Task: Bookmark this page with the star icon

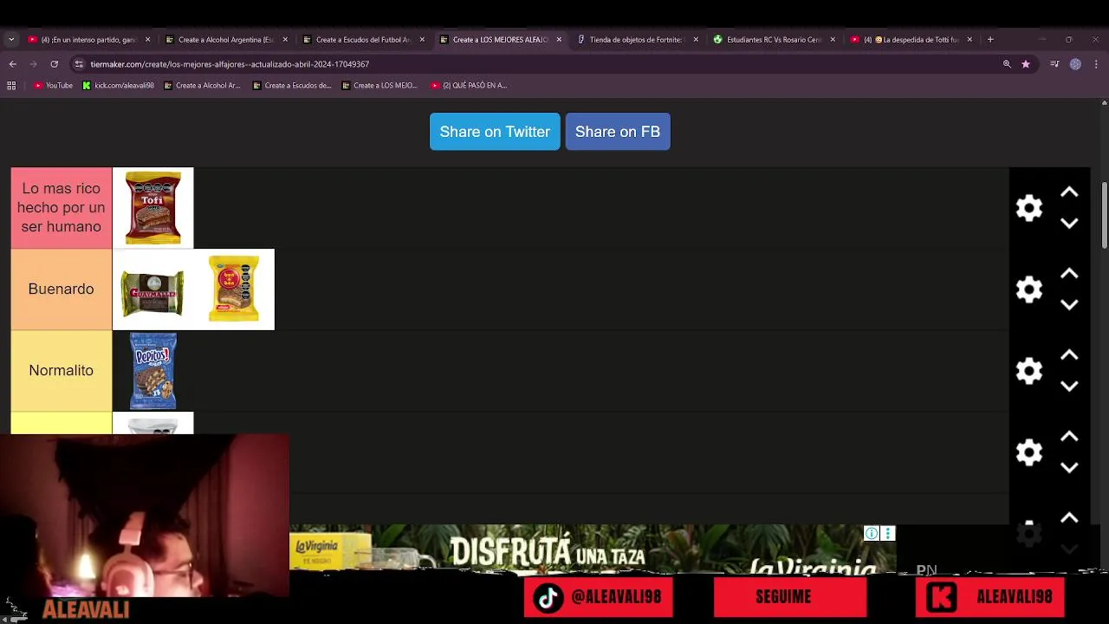Action: pyautogui.click(x=1026, y=64)
